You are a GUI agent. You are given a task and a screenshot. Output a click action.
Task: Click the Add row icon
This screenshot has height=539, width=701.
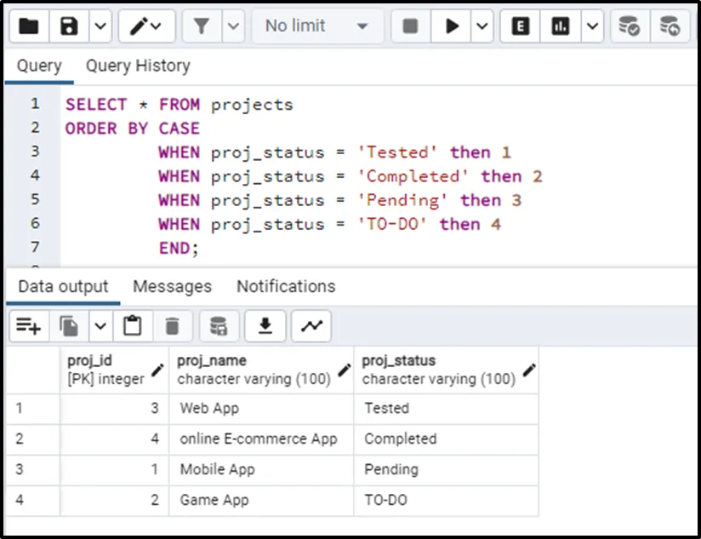29,325
